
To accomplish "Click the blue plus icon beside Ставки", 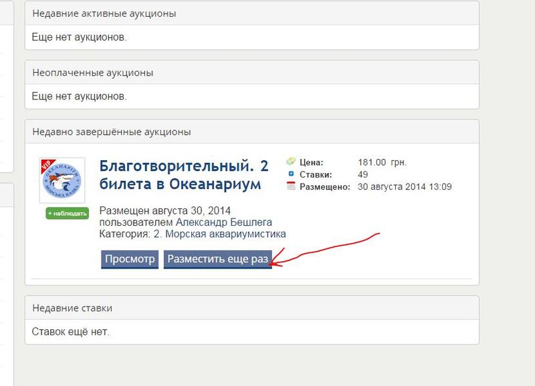I will [x=290, y=174].
